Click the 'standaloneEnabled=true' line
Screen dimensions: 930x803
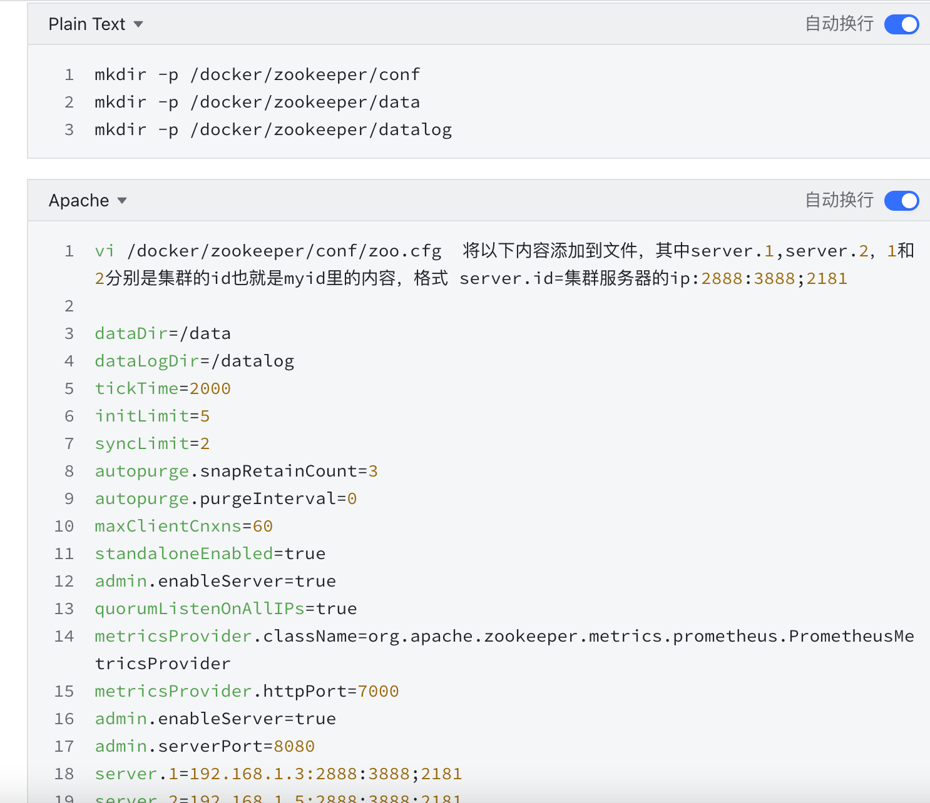(x=210, y=553)
